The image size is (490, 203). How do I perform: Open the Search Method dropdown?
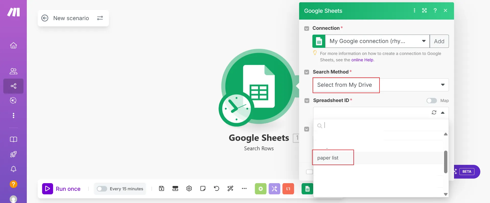[x=381, y=85]
